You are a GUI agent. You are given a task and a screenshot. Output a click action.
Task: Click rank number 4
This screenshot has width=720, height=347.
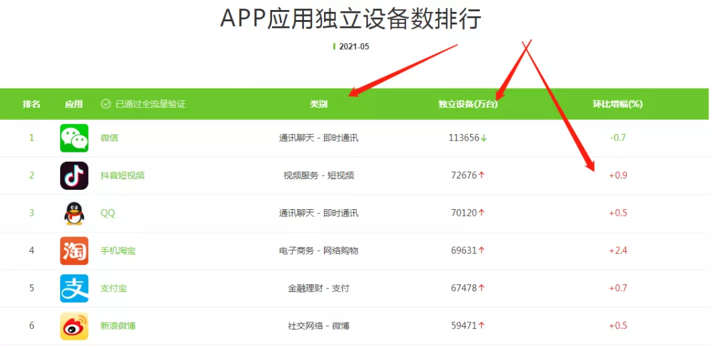pyautogui.click(x=32, y=250)
